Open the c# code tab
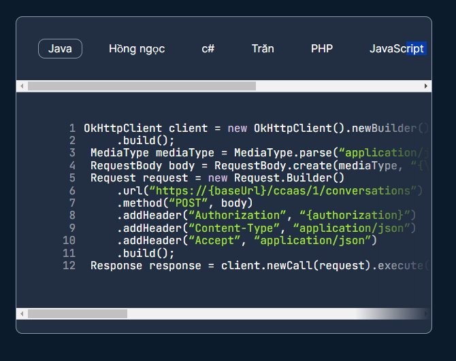The width and height of the screenshot is (456, 361). point(208,49)
